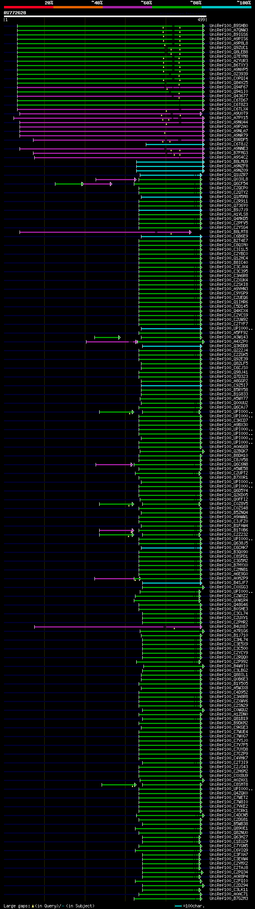Select hit label UniRef100_Q222J4

pos(229,350)
